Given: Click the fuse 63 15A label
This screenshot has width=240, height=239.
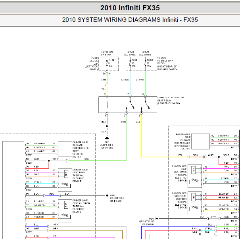Looking at the screenshot, I should point(134,63).
